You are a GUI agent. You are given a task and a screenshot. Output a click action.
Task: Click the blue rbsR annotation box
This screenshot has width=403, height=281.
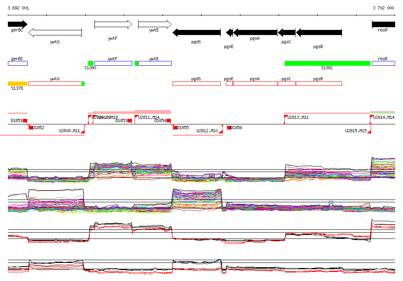click(383, 63)
